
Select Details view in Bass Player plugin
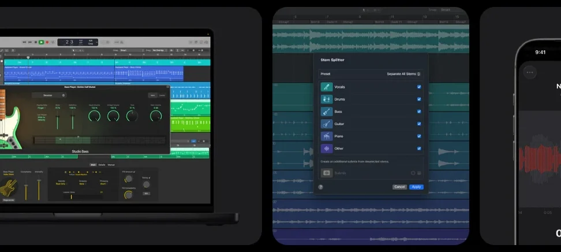click(162, 95)
